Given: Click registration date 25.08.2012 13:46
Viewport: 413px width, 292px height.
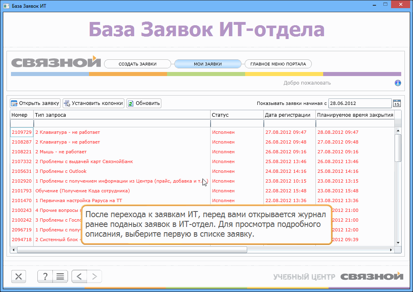Looking at the screenshot, I should pos(286,161).
